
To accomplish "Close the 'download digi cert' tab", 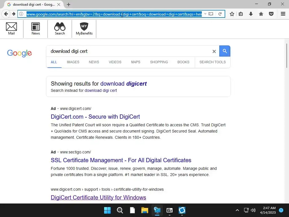I will coord(59,5).
